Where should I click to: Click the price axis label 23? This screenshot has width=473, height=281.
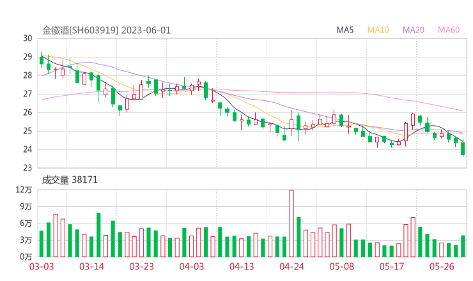pos(27,168)
